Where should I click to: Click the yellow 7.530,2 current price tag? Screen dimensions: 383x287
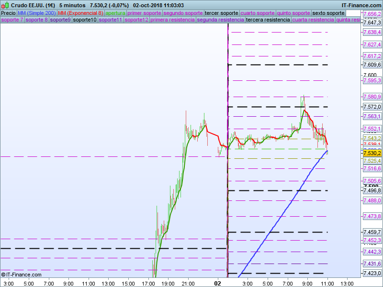[372, 153]
